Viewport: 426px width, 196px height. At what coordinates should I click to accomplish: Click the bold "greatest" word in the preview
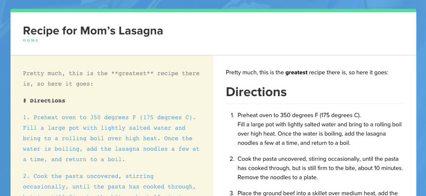(x=296, y=72)
